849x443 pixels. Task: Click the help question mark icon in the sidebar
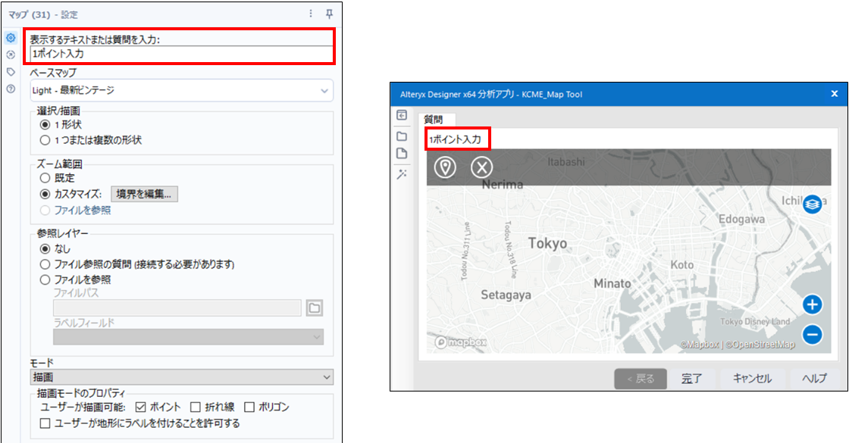[x=11, y=89]
